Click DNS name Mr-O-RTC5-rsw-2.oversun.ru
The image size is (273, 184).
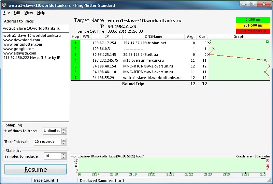[x=148, y=72]
